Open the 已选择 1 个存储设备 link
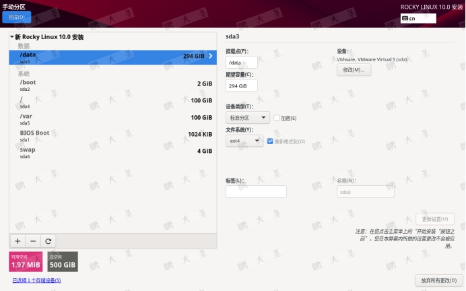Image resolution: width=466 pixels, height=291 pixels. tap(36, 280)
